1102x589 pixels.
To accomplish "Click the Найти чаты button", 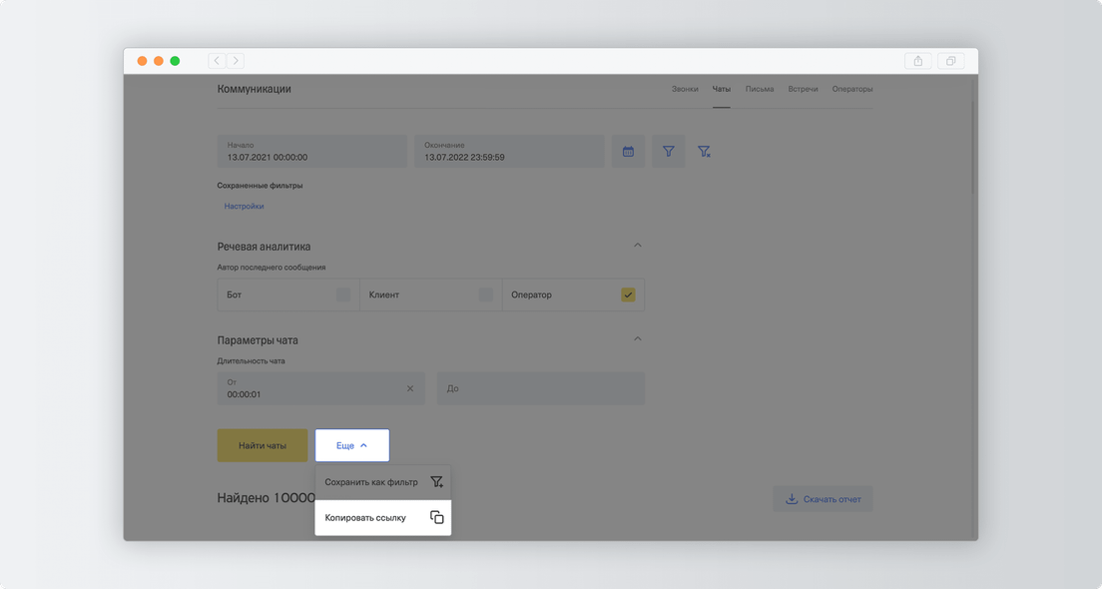I will coord(263,445).
